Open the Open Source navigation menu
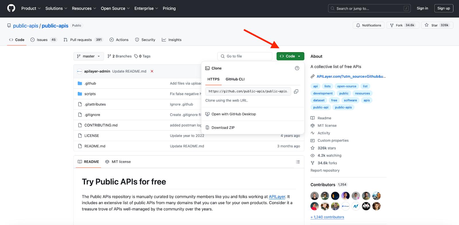This screenshot has width=459, height=225. click(x=115, y=9)
